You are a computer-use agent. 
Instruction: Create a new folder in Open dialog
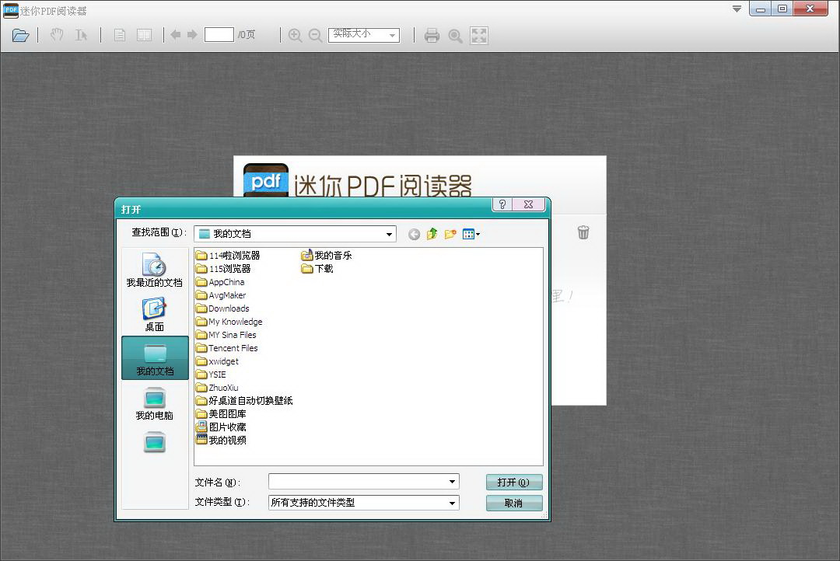(451, 234)
